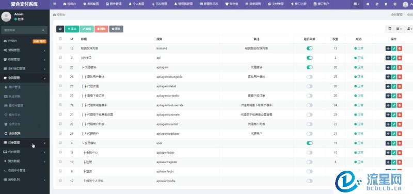This screenshot has width=413, height=194.
Task: Open the columns dropdown above the table
Action: tap(399, 29)
